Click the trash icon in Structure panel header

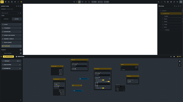click(x=178, y=6)
